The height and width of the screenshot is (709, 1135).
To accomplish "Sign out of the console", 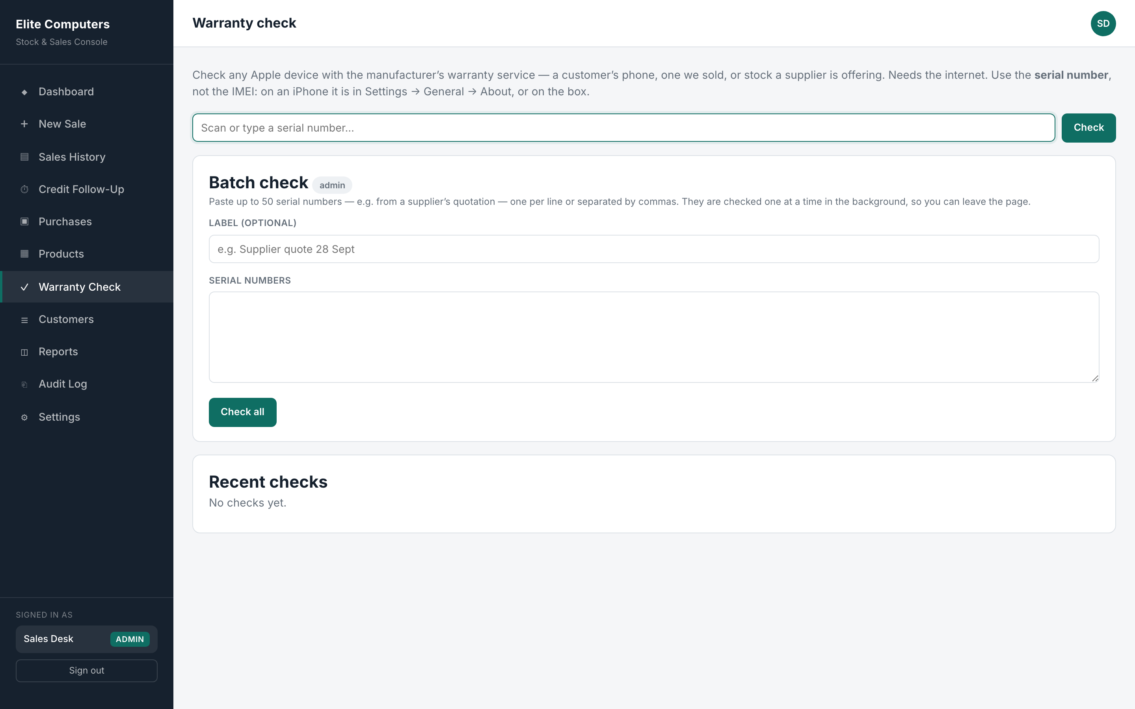I will click(87, 670).
